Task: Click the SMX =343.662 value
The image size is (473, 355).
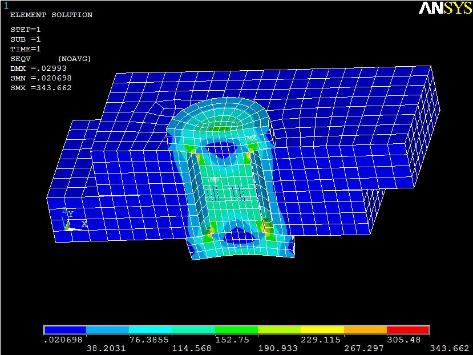Action: 41,88
